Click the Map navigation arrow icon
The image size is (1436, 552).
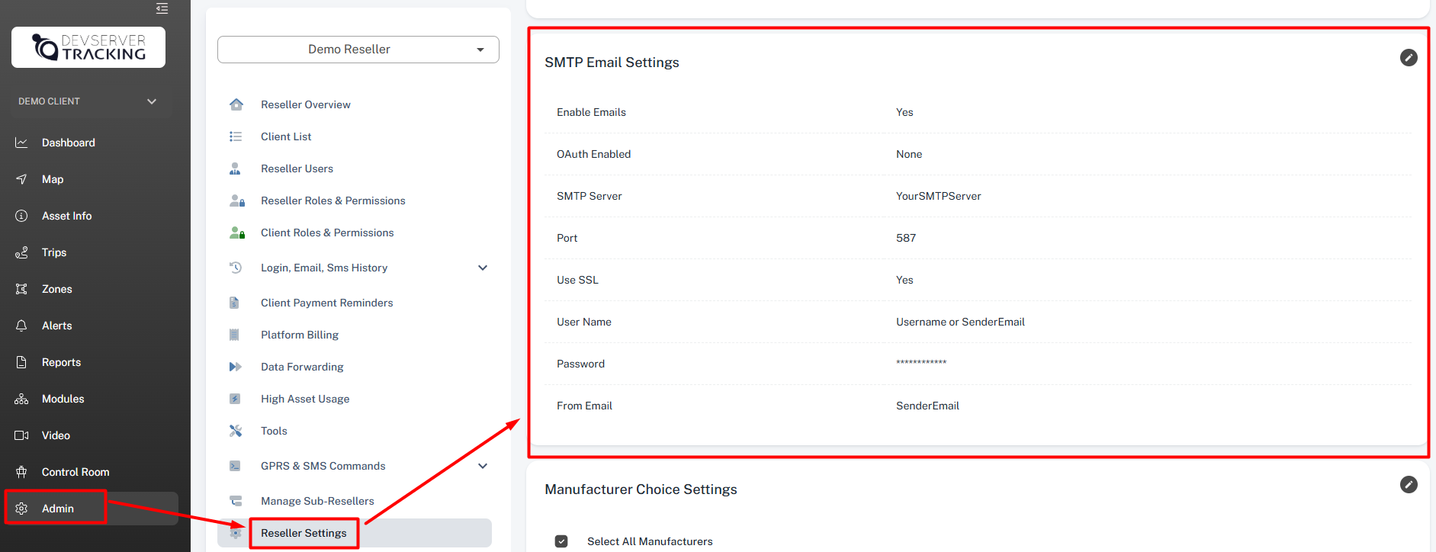click(x=21, y=179)
